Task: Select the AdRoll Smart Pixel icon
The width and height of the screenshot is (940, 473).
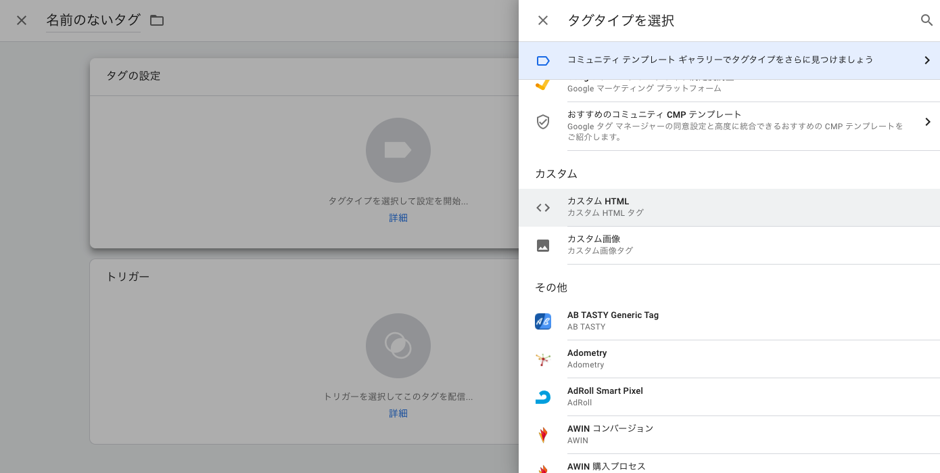Action: point(543,397)
